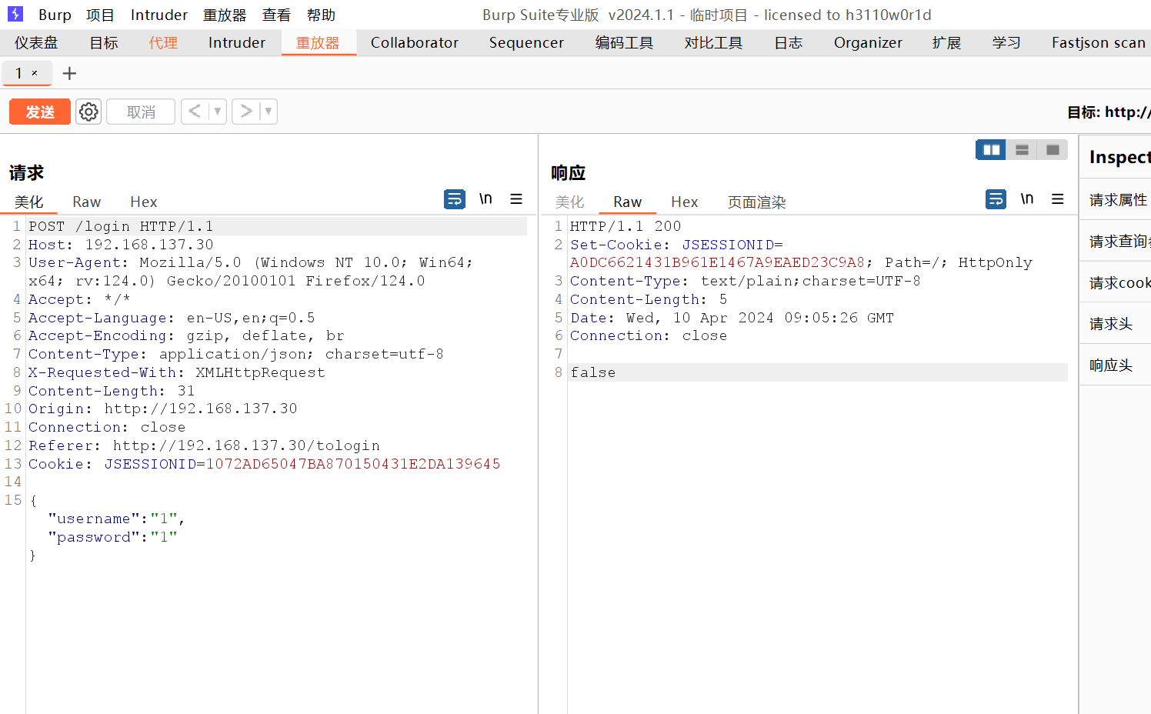
Task: Click the POST /login request line
Action: (x=121, y=226)
